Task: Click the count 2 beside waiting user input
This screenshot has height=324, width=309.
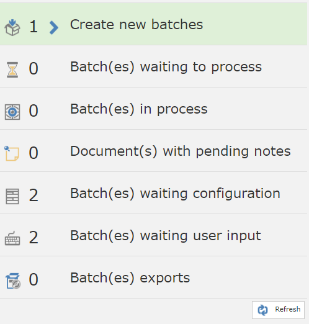Action: click(x=34, y=238)
